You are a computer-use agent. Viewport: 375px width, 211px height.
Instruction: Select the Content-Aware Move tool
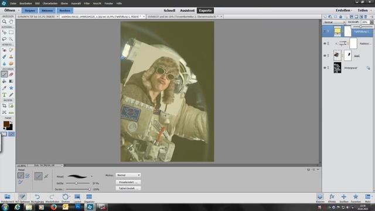coord(4,112)
